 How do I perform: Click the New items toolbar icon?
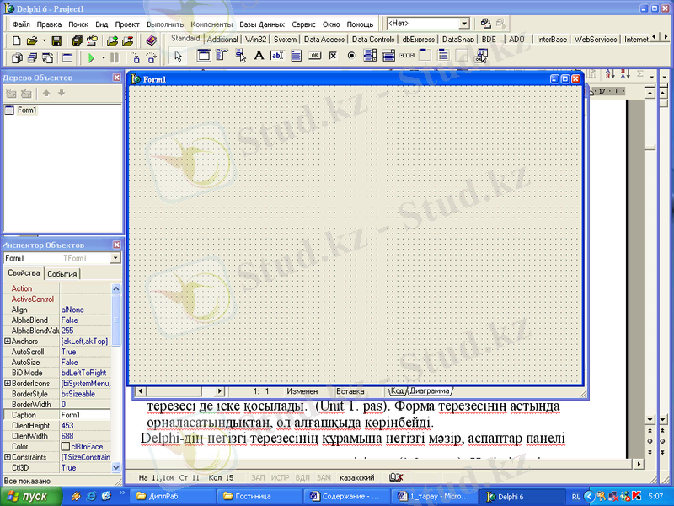pos(16,40)
